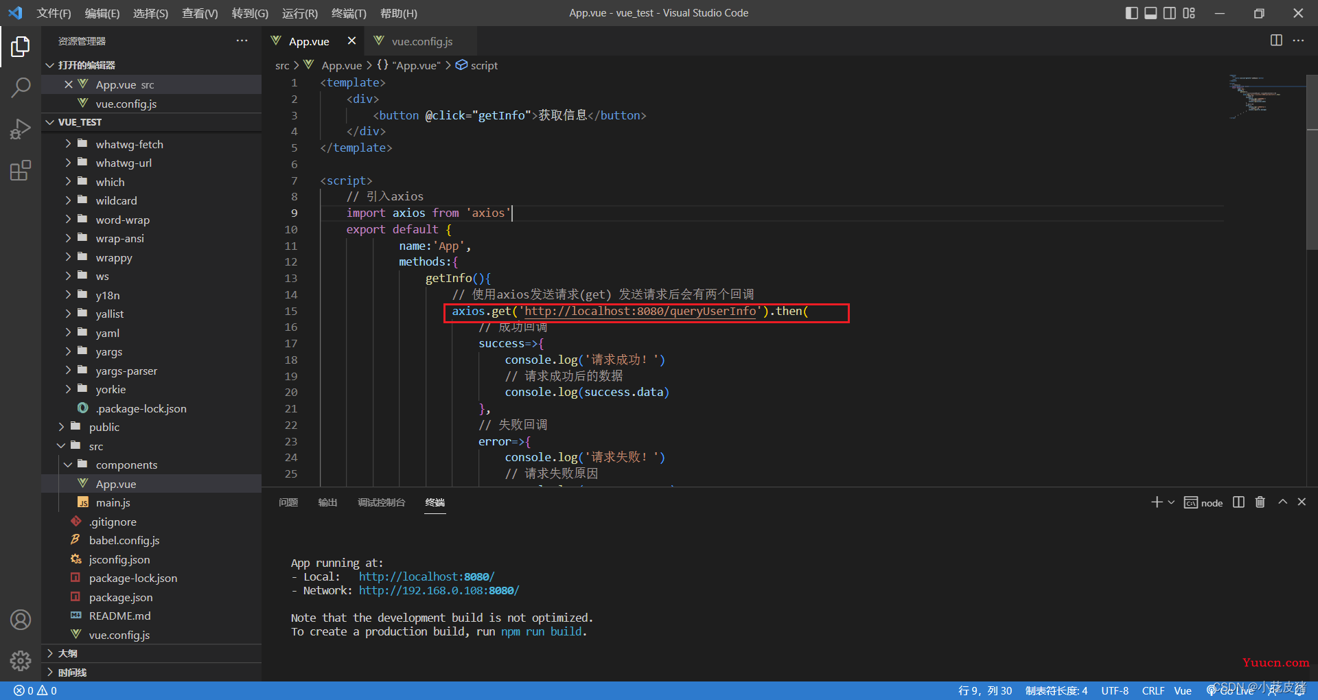Toggle secondary side bar layout icon

(1170, 13)
